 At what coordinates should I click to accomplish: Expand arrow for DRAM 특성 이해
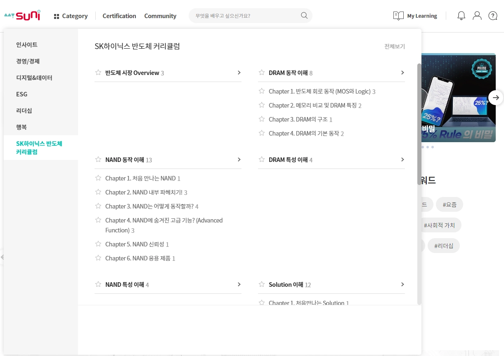(402, 159)
